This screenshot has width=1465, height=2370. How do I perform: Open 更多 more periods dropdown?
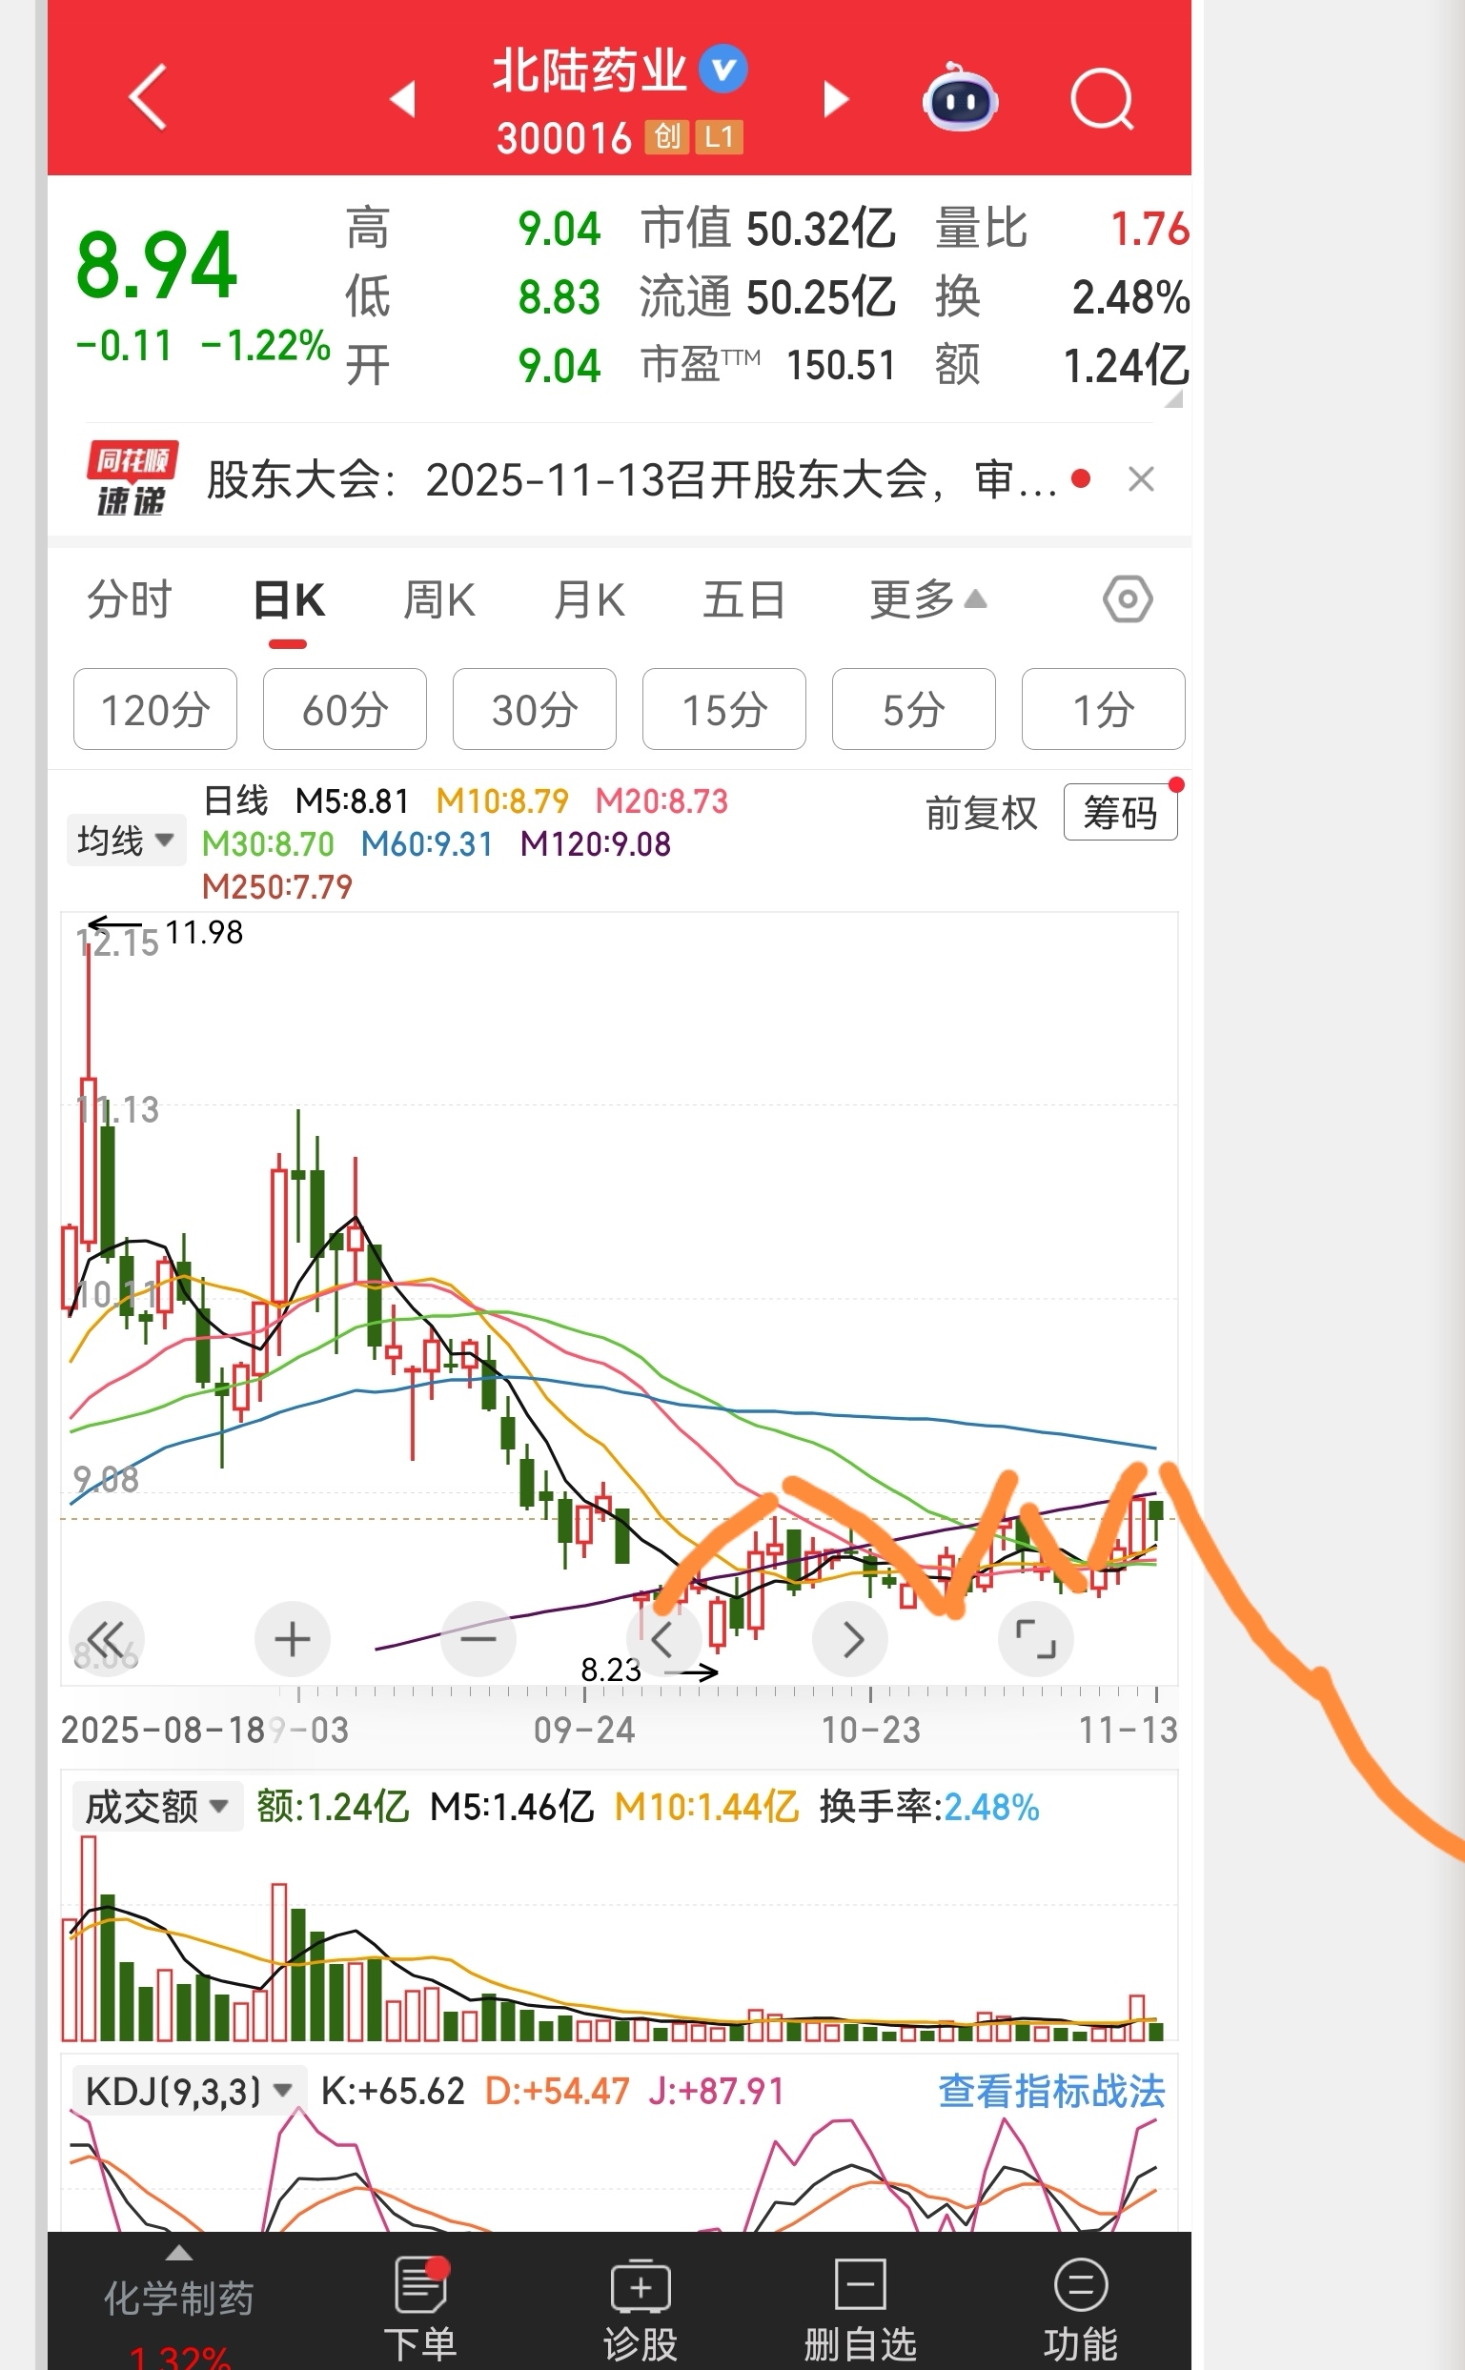928,599
